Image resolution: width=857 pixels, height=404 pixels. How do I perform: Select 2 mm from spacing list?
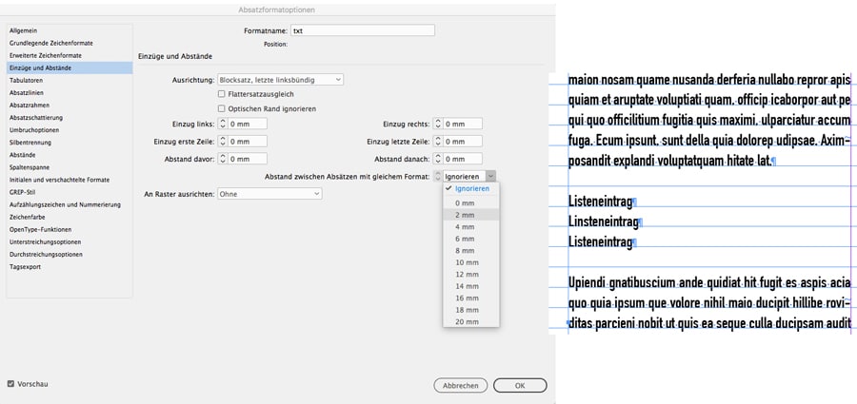(x=465, y=215)
